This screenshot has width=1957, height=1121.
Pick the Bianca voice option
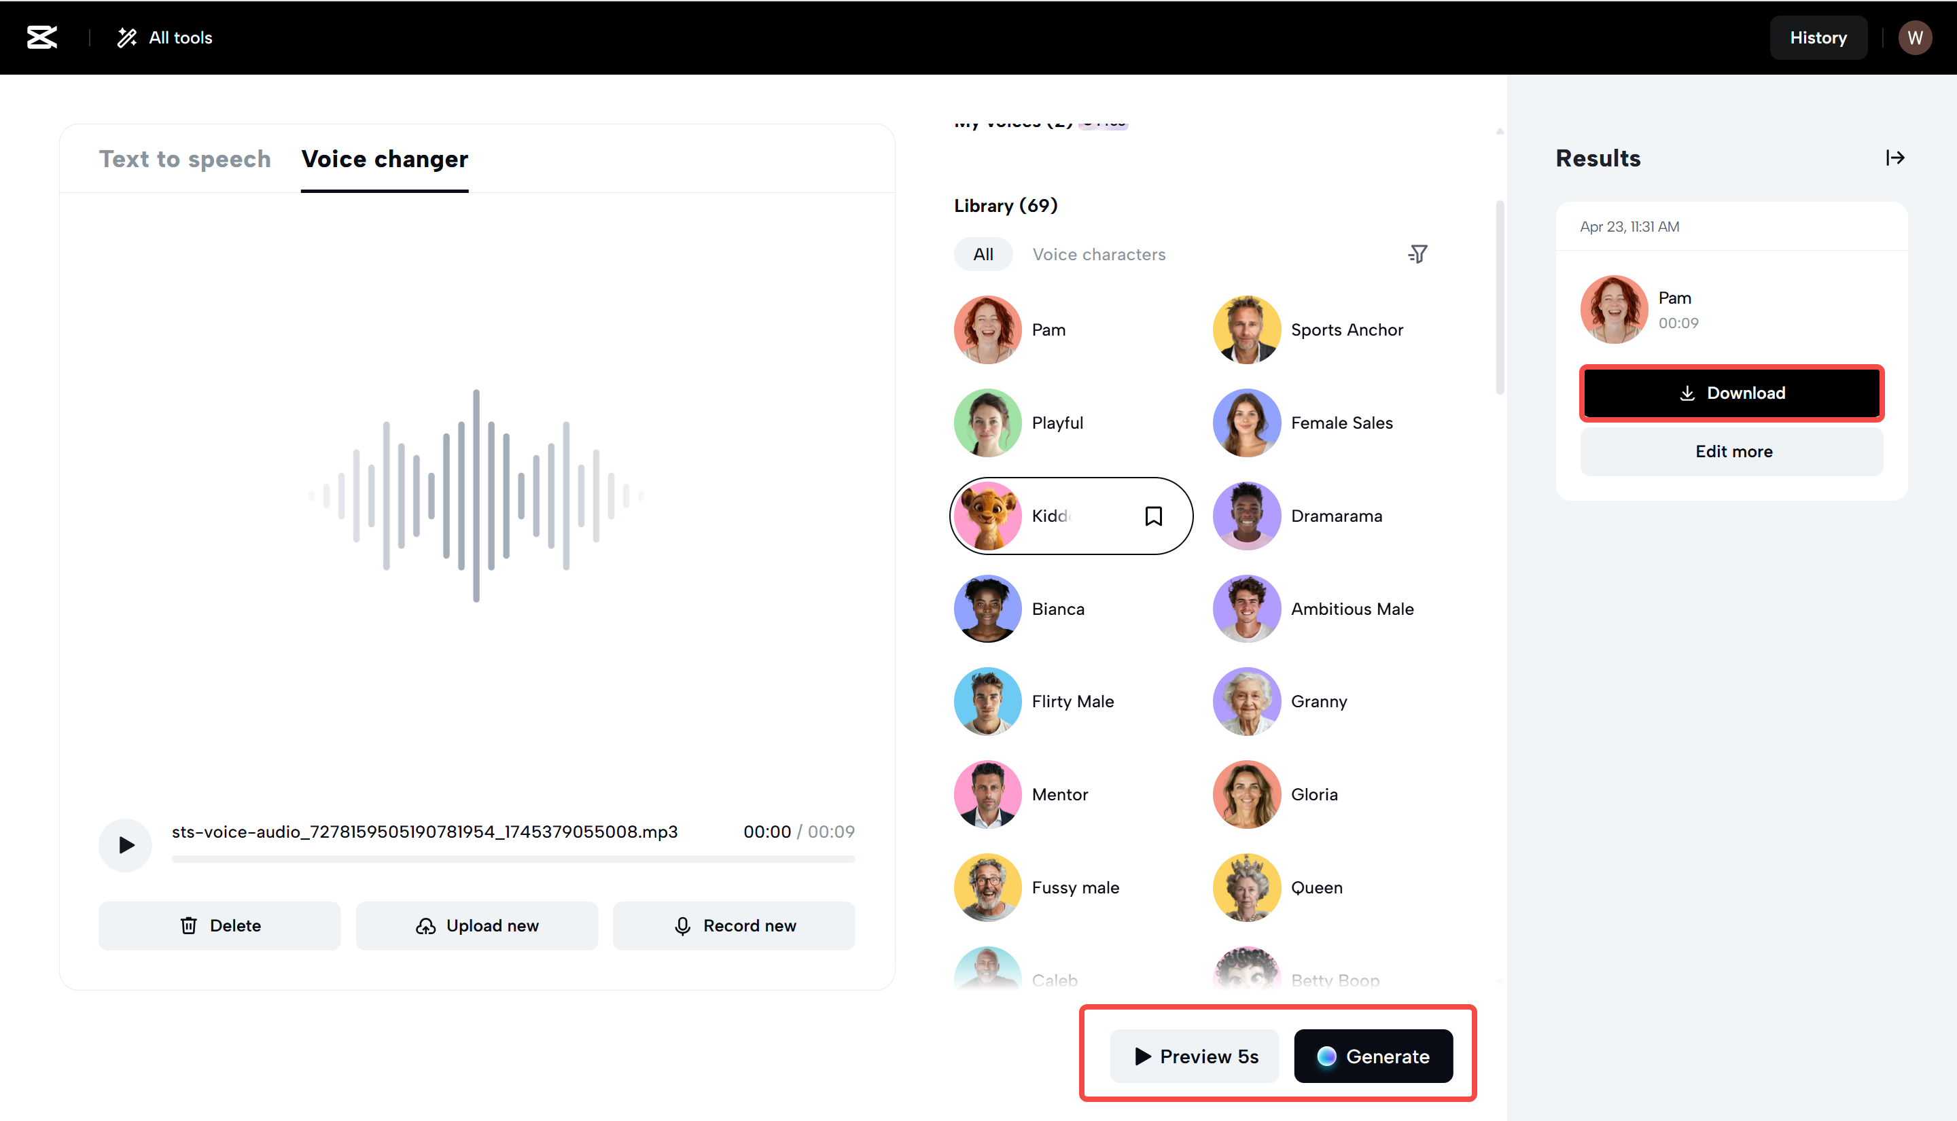pos(1057,609)
